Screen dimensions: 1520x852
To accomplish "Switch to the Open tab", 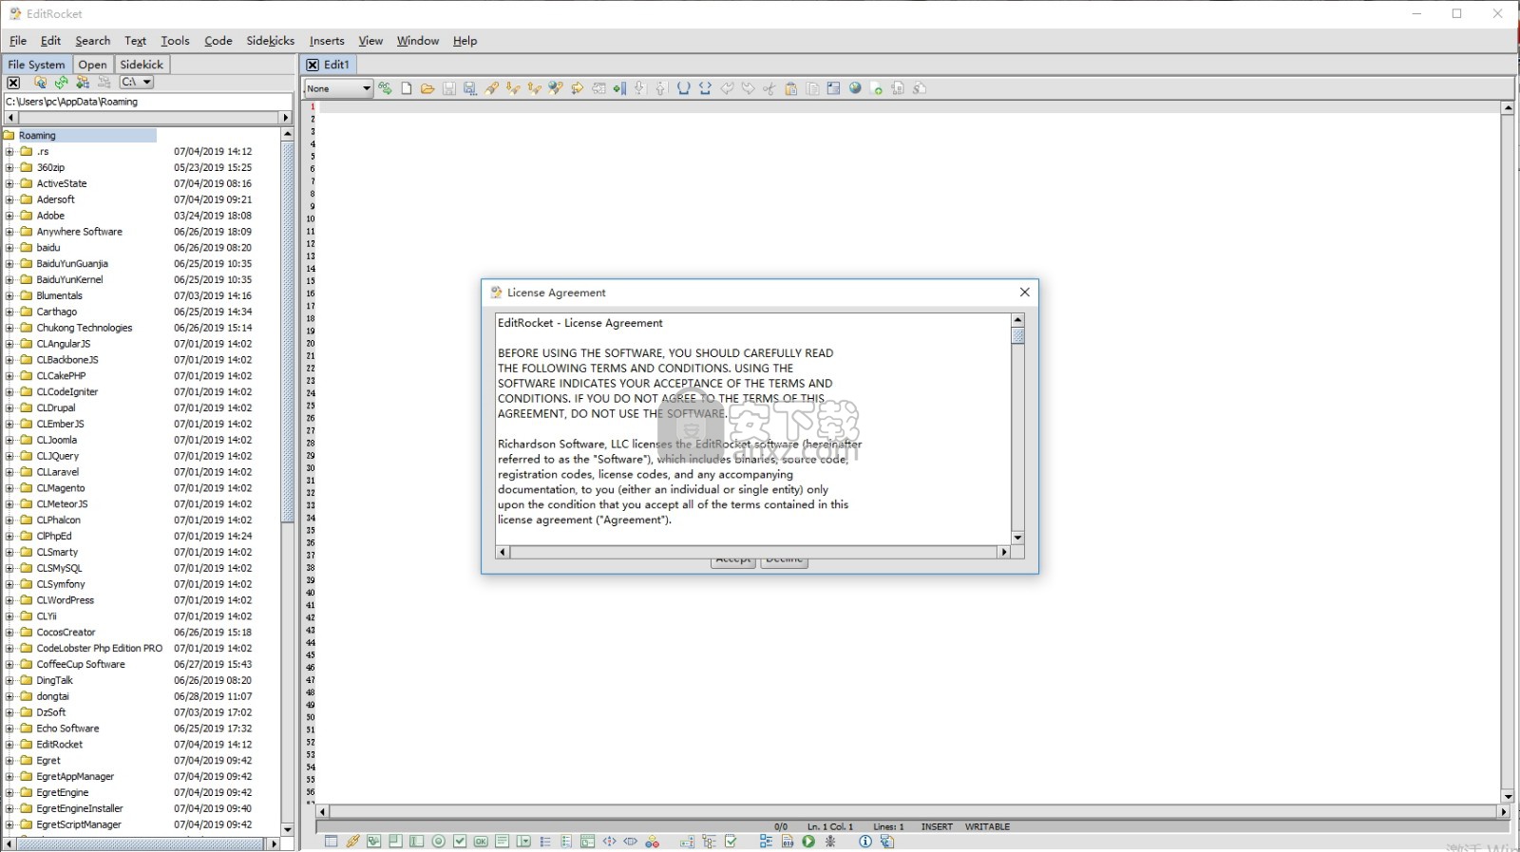I will 92,65.
